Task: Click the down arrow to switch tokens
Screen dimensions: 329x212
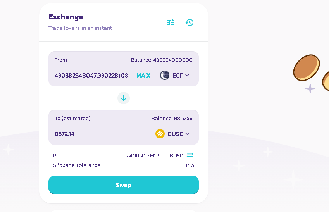Action: [124, 98]
